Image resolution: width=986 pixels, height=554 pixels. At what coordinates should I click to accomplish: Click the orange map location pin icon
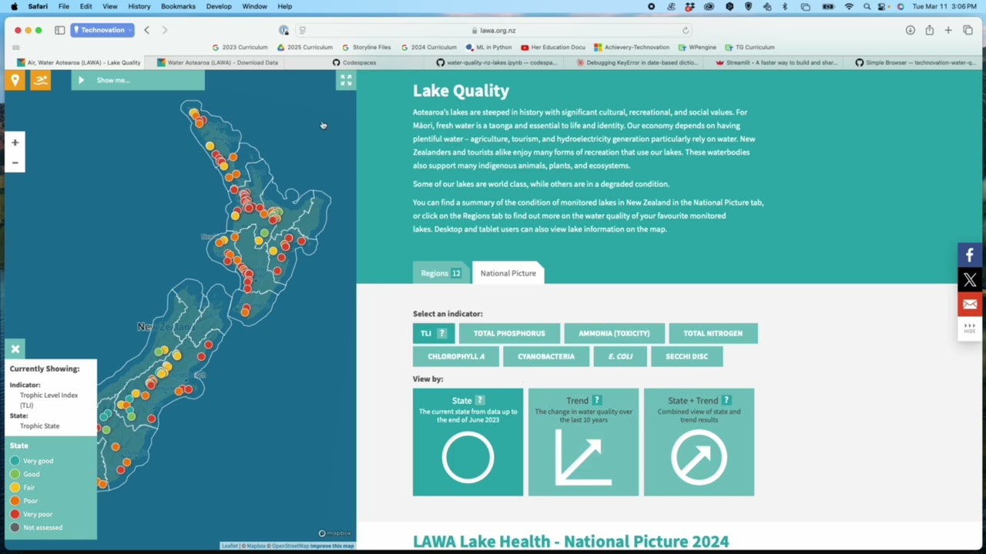[x=15, y=80]
